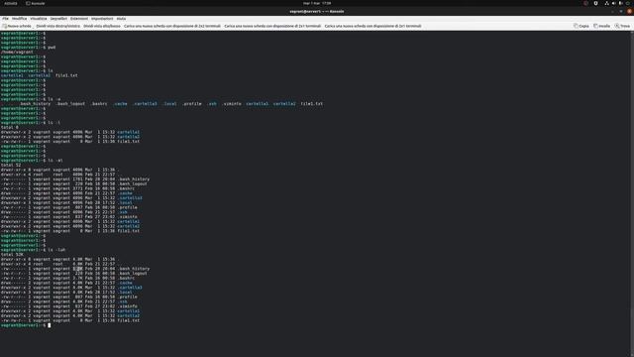634x357 pixels.
Task: Click Dividi vista destra/sinistra
Action: point(58,26)
